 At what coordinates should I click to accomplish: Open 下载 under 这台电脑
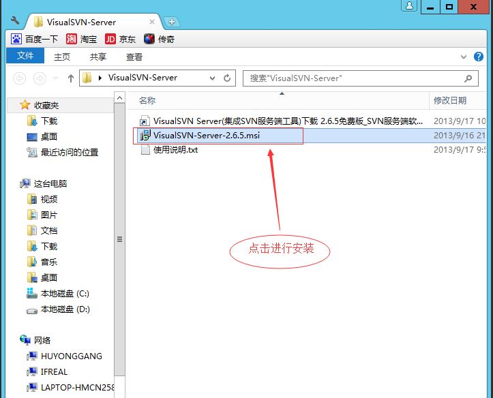coord(49,247)
